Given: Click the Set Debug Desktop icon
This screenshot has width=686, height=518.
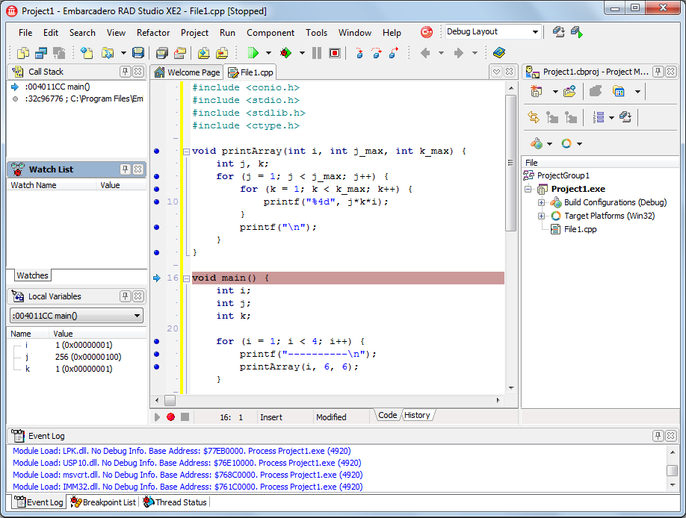Looking at the screenshot, I should tap(577, 32).
